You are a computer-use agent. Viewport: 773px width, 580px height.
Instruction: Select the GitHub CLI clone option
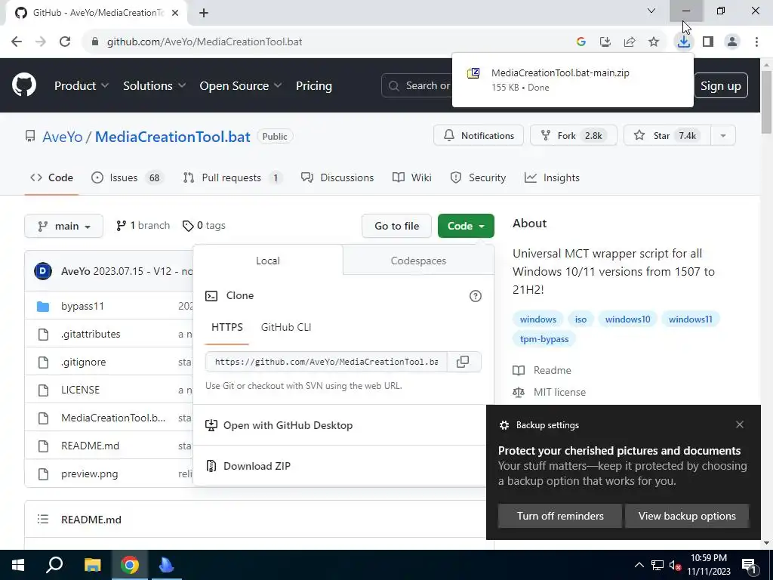[x=286, y=327]
